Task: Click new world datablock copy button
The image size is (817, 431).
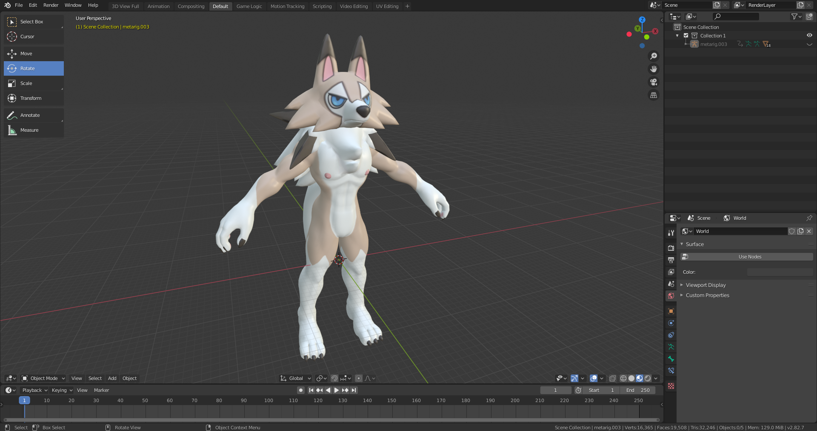Action: [800, 231]
